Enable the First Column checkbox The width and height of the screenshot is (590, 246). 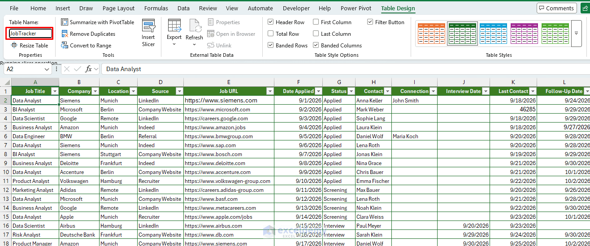[x=316, y=22]
